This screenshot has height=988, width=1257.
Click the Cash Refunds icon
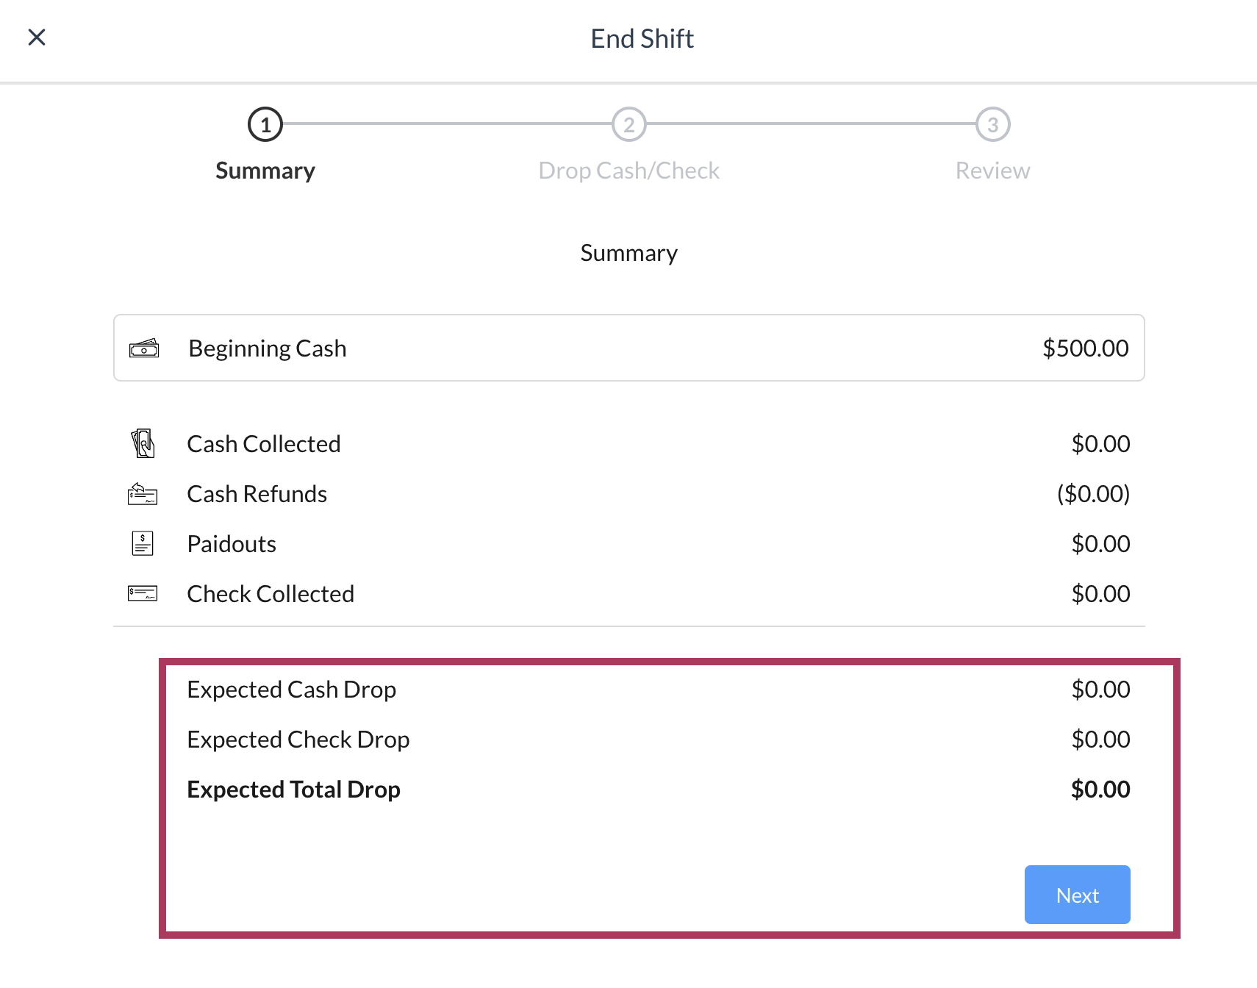143,494
